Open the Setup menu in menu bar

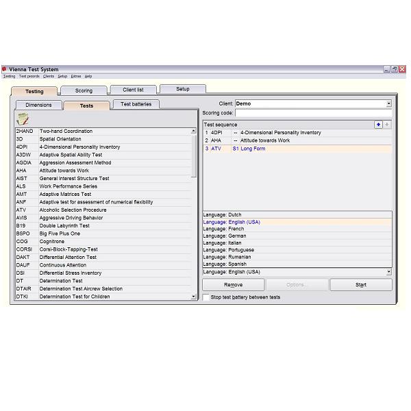pyautogui.click(x=62, y=76)
